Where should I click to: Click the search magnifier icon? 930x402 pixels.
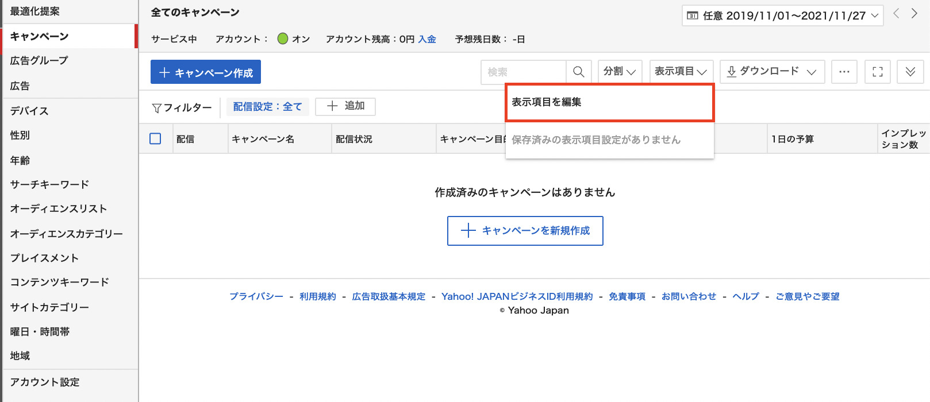579,72
